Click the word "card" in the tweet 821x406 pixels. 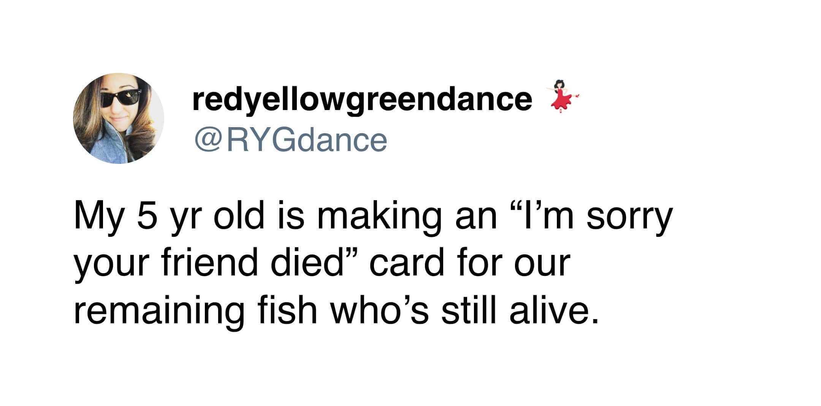coord(407,263)
